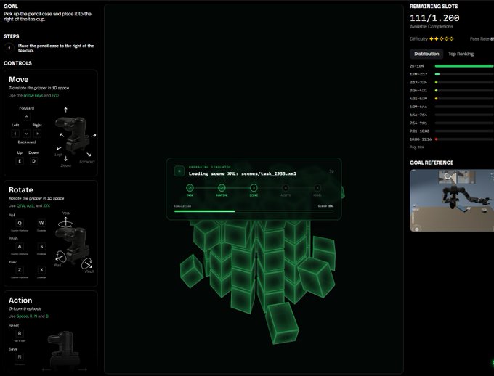Click the Simulation loading progress bar

254,211
